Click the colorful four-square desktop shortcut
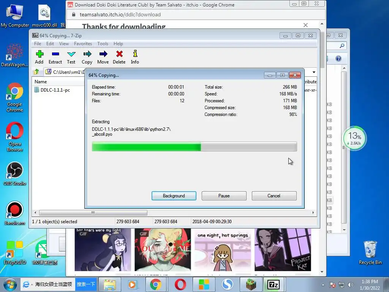 pos(15,252)
